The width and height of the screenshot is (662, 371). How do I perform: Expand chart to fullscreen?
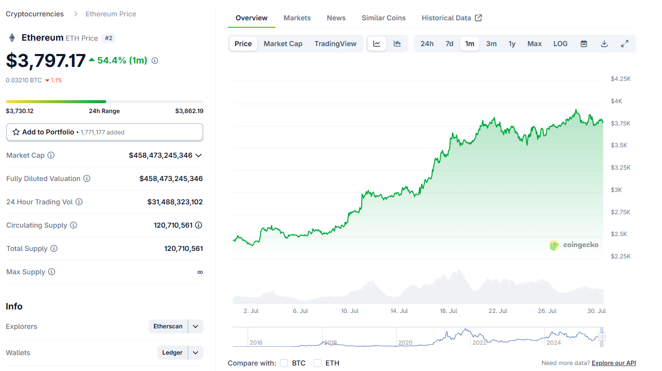point(625,44)
